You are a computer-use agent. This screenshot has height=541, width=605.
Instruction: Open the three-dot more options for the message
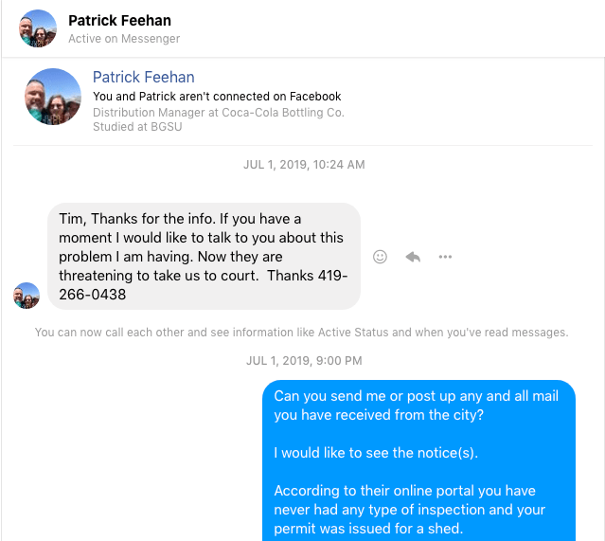(x=445, y=257)
